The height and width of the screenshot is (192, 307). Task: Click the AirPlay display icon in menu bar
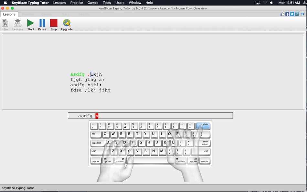point(258,3)
